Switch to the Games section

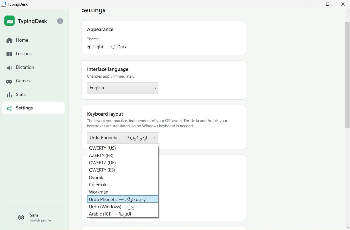click(x=33, y=81)
